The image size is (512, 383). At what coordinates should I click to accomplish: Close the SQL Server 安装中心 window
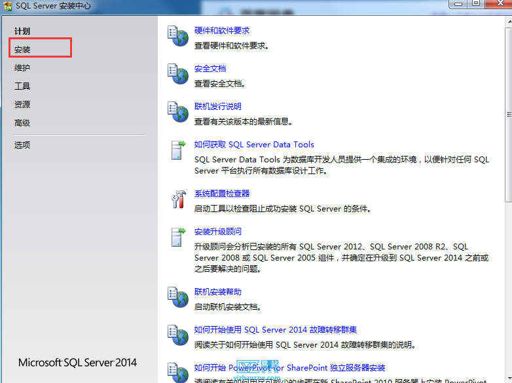point(500,4)
